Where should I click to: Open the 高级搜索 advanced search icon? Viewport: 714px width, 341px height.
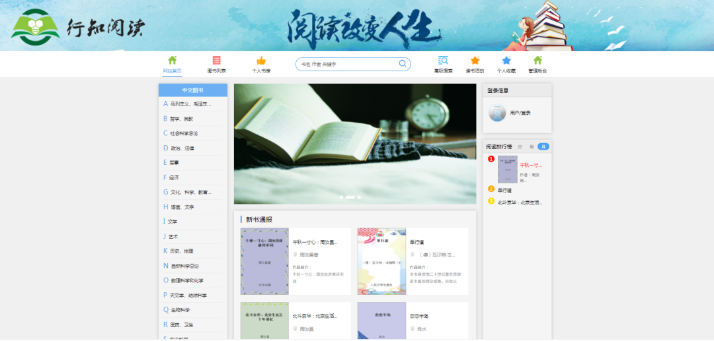tap(443, 61)
